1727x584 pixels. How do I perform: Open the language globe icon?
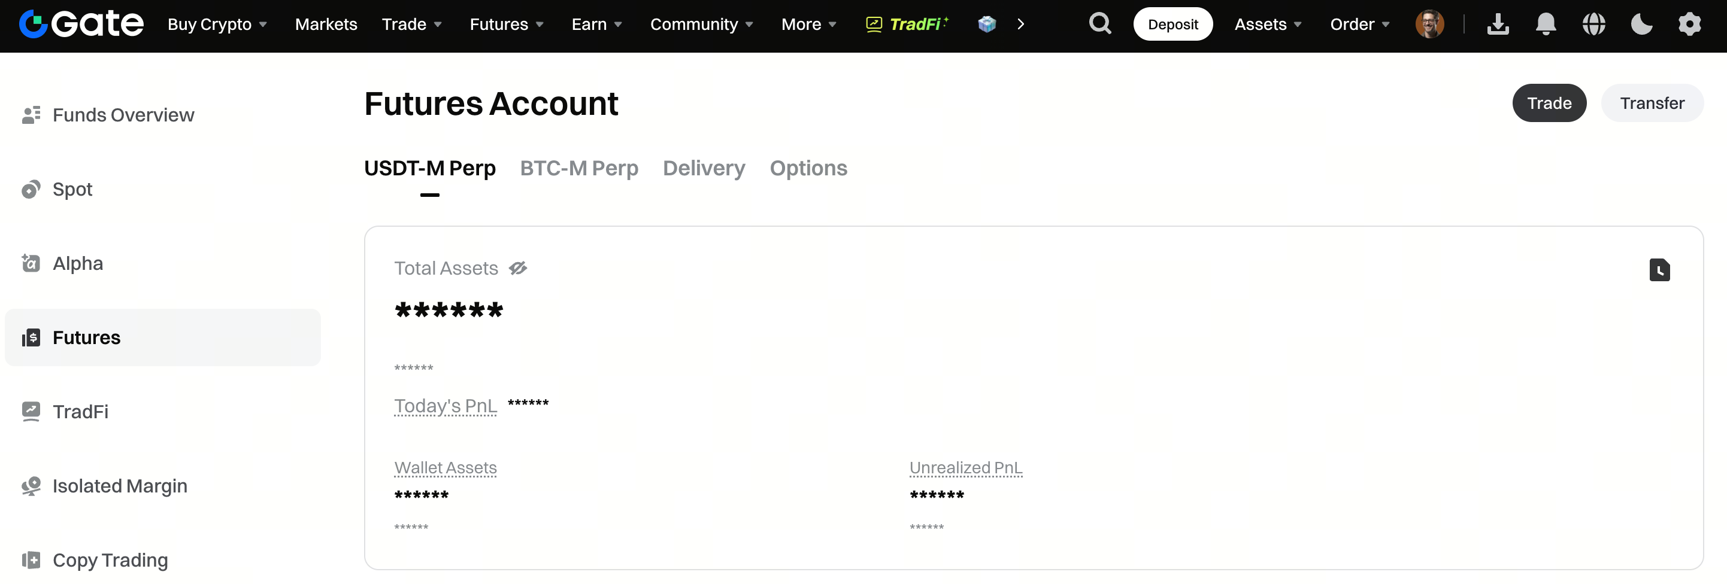pyautogui.click(x=1593, y=24)
